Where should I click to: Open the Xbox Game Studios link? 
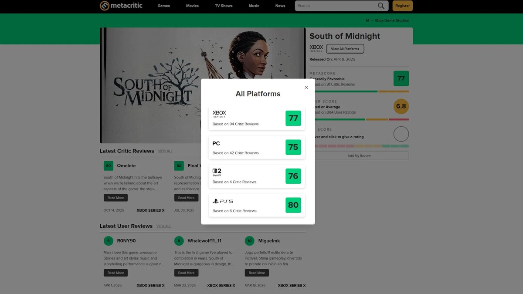click(x=392, y=20)
